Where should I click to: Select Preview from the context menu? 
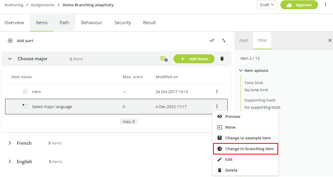[232, 116]
